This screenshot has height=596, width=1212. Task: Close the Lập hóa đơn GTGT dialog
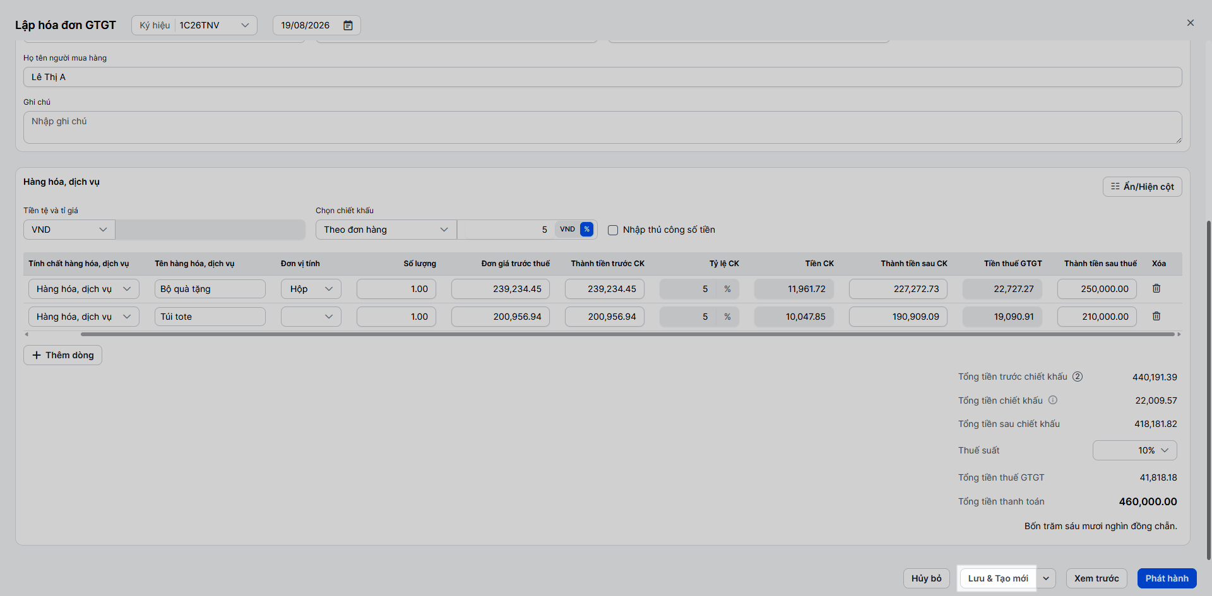(x=1191, y=23)
